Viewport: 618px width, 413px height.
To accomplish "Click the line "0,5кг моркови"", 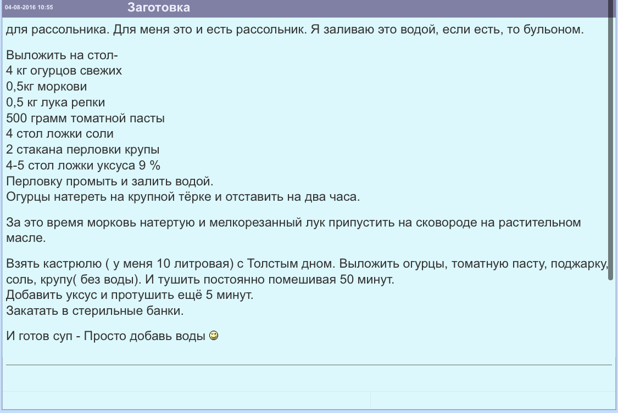I will coord(47,87).
